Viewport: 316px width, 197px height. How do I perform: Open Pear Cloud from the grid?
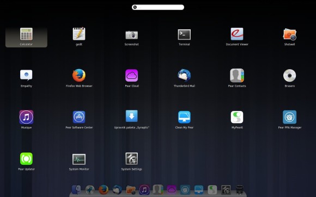[x=132, y=76]
